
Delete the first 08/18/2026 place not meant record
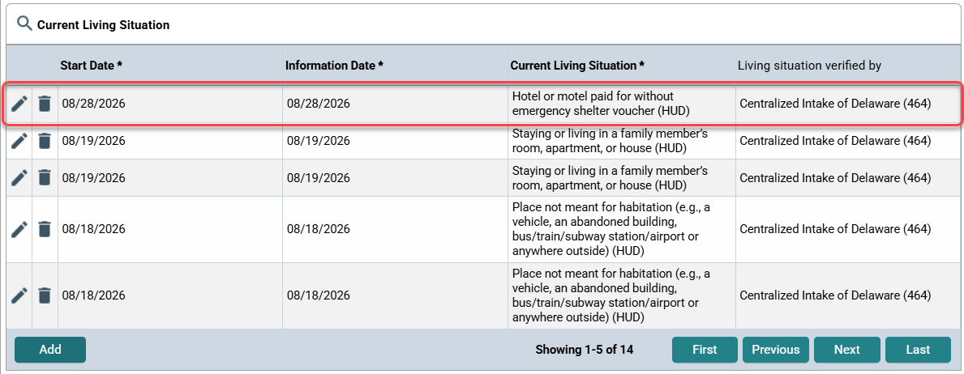[x=45, y=229]
